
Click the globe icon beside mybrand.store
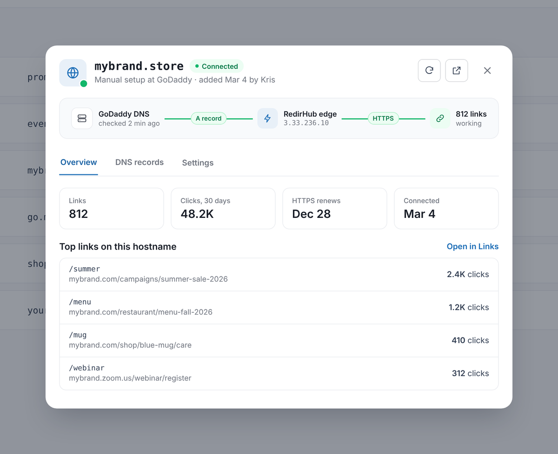[73, 72]
